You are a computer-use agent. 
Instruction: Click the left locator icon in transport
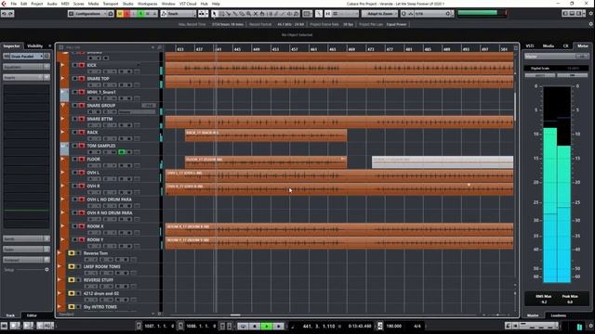click(139, 326)
